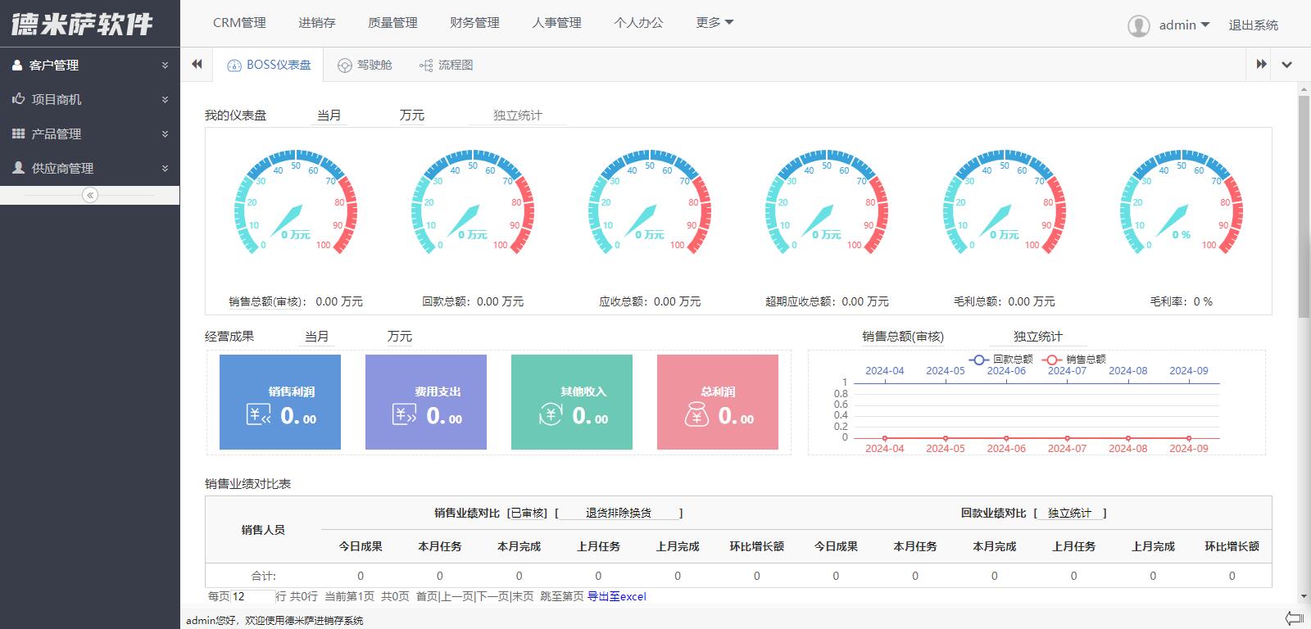Click the 回款总额 gauge dial
This screenshot has height=629, width=1311.
[x=473, y=203]
